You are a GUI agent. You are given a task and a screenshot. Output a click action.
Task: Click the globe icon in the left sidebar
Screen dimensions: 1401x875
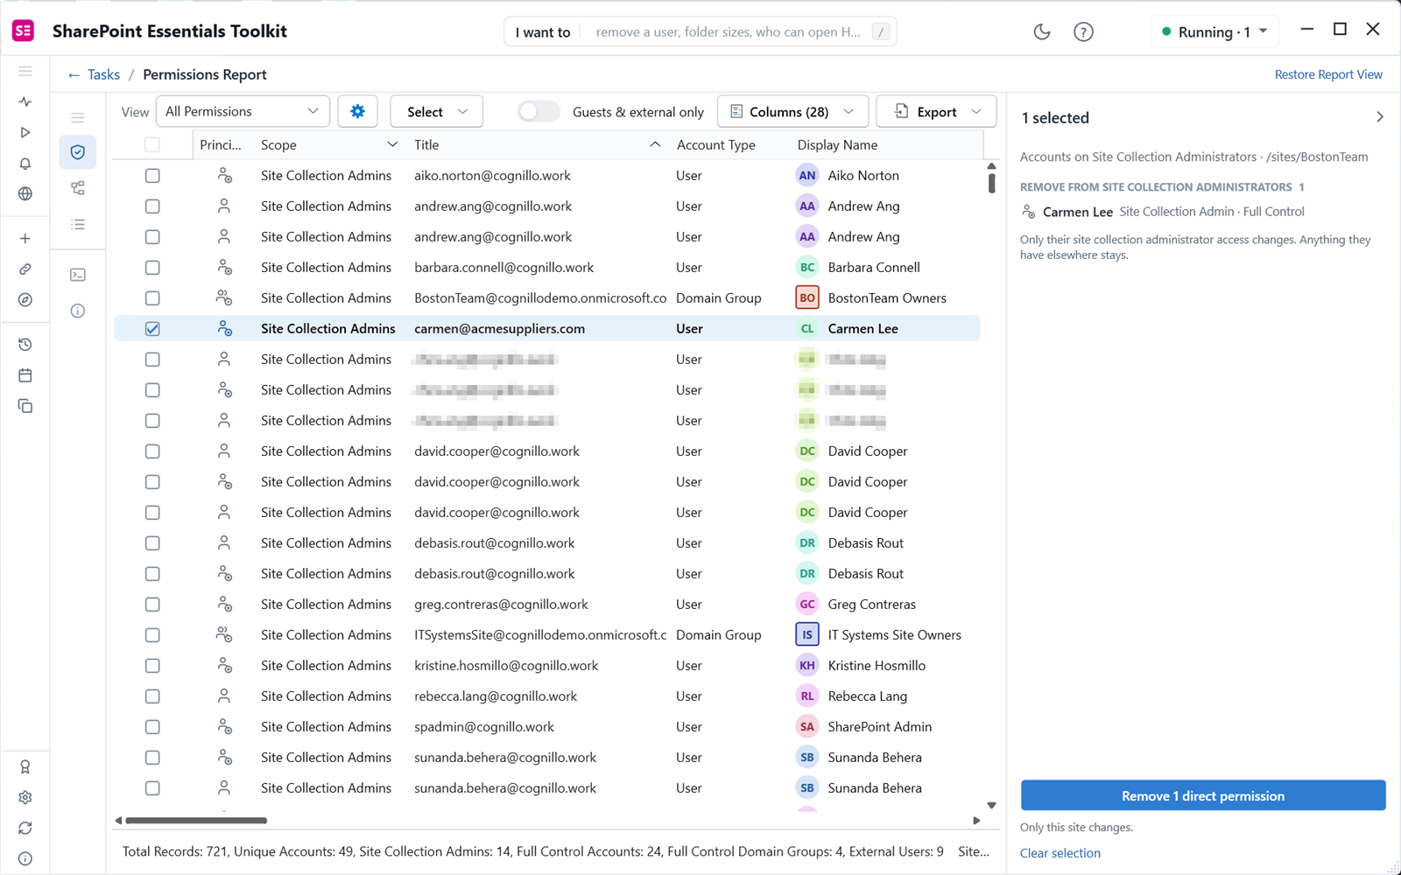[x=25, y=194]
